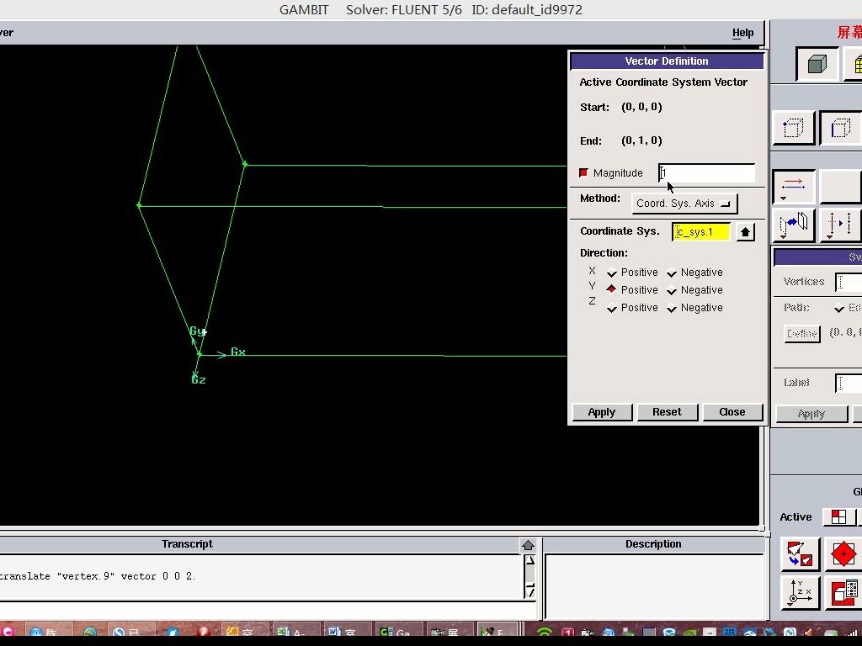
Task: Click the green Wi-Fi tray icon
Action: (x=545, y=632)
